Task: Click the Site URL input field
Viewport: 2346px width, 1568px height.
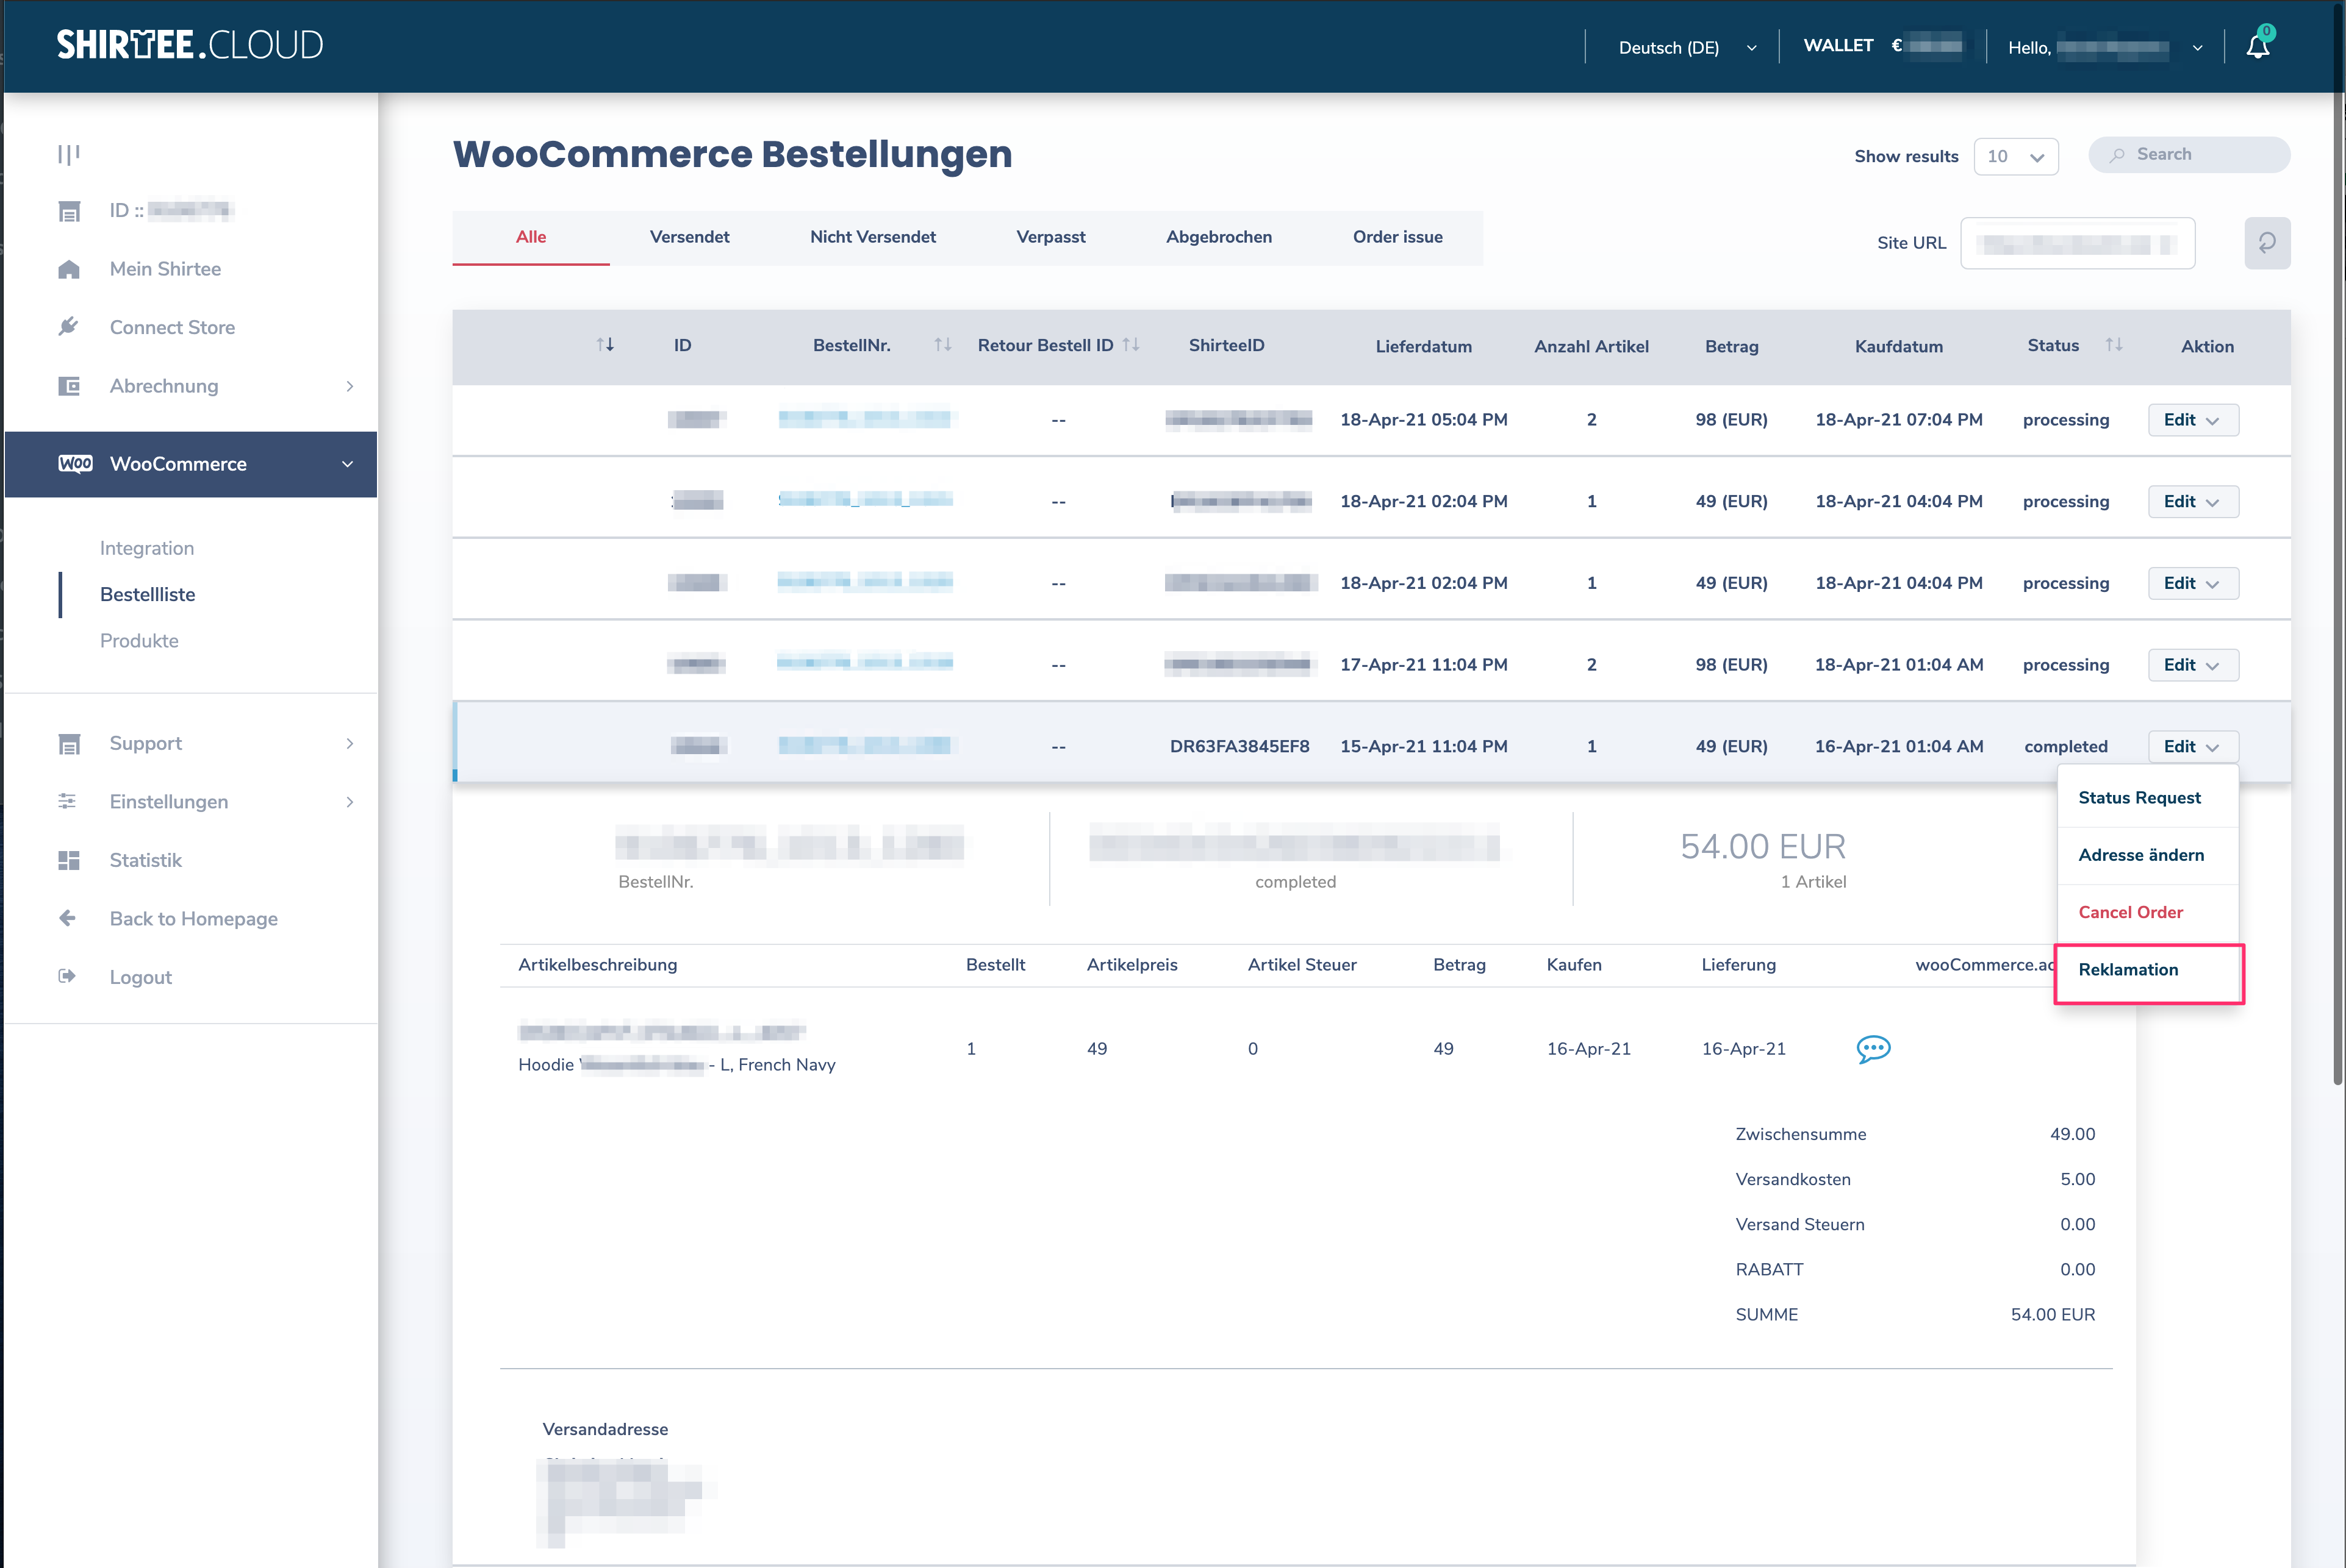Action: (x=2077, y=243)
